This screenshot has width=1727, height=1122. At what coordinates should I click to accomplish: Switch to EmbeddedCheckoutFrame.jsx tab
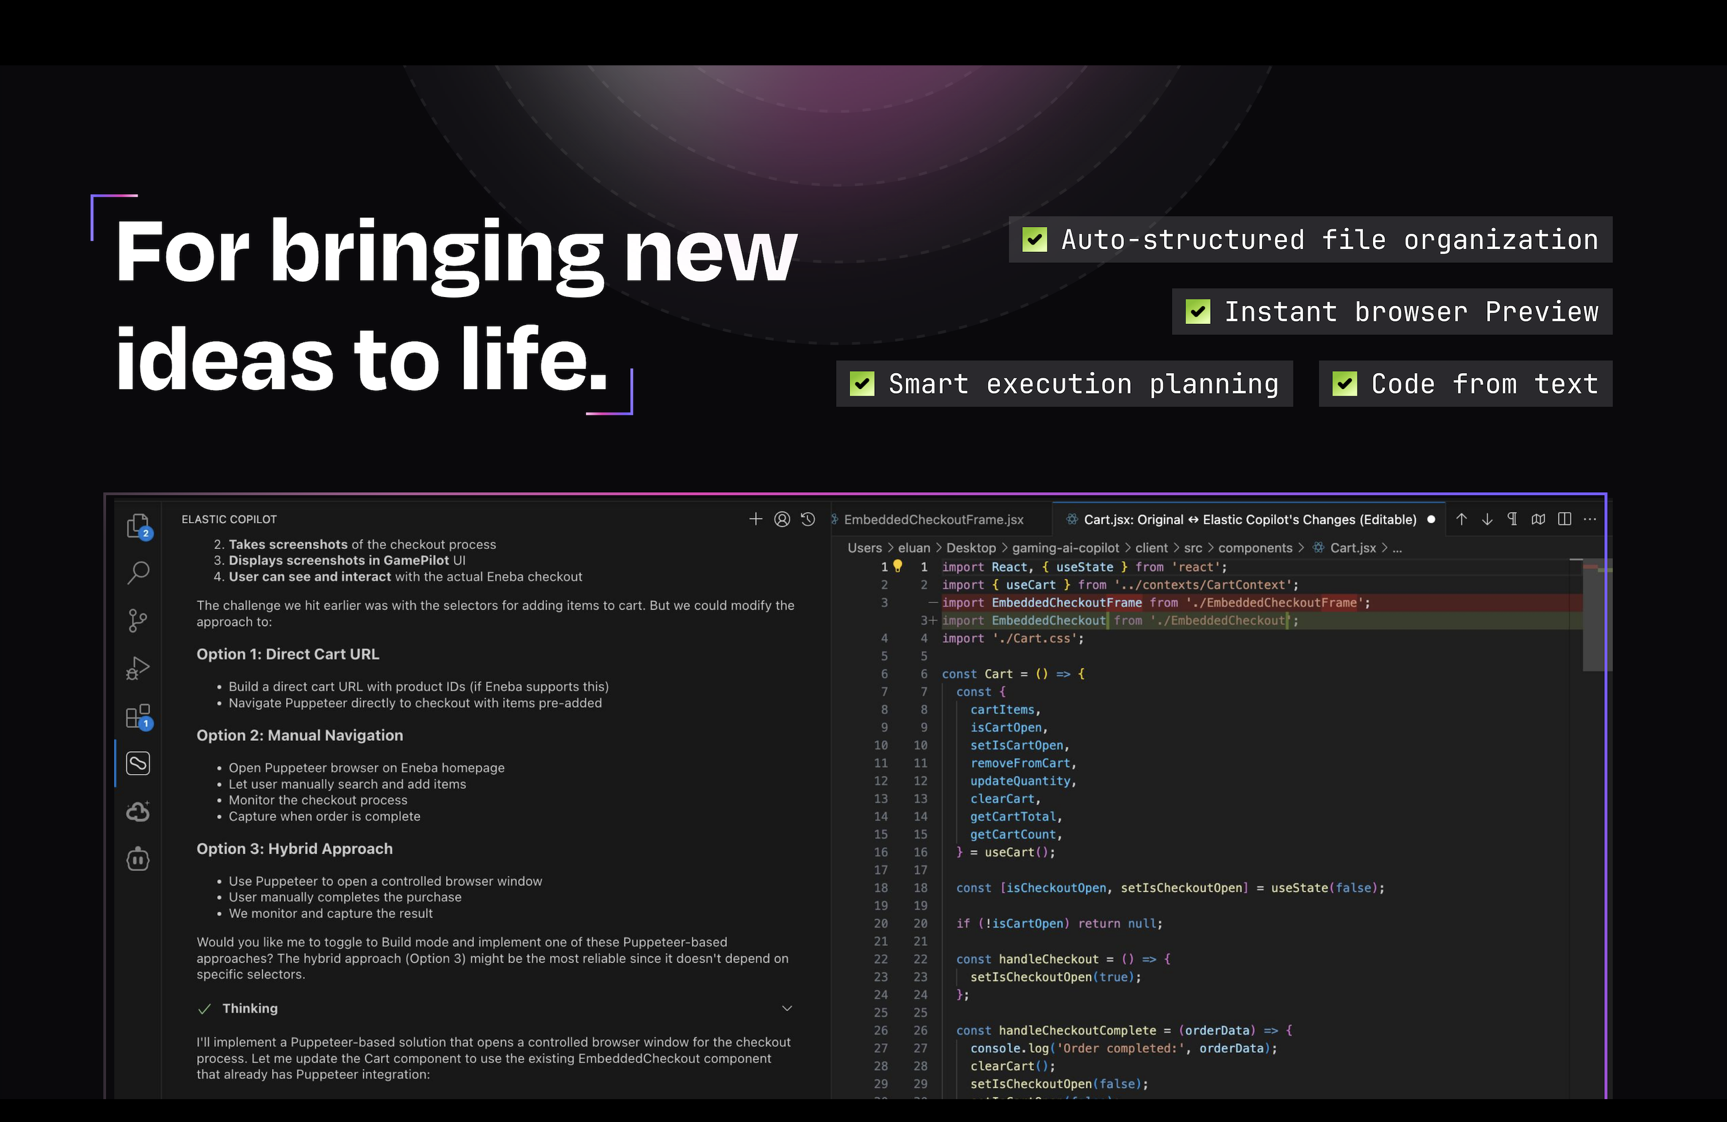933,520
